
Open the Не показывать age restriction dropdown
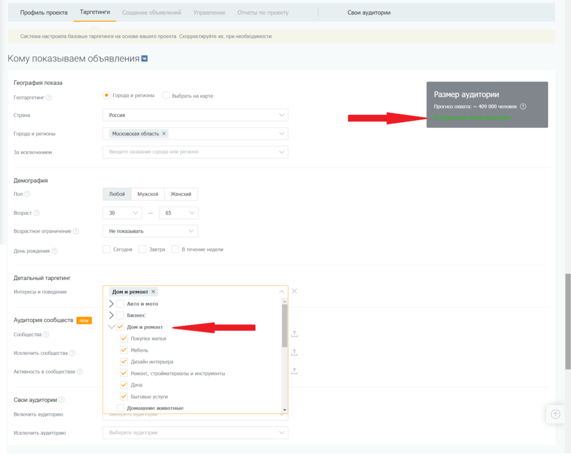click(150, 231)
